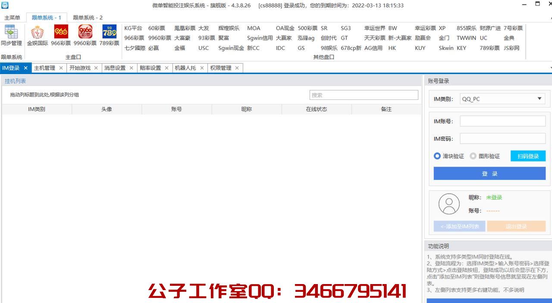The width and height of the screenshot is (552, 303).
Task: Open the 权限管理 tab
Action: (x=220, y=68)
